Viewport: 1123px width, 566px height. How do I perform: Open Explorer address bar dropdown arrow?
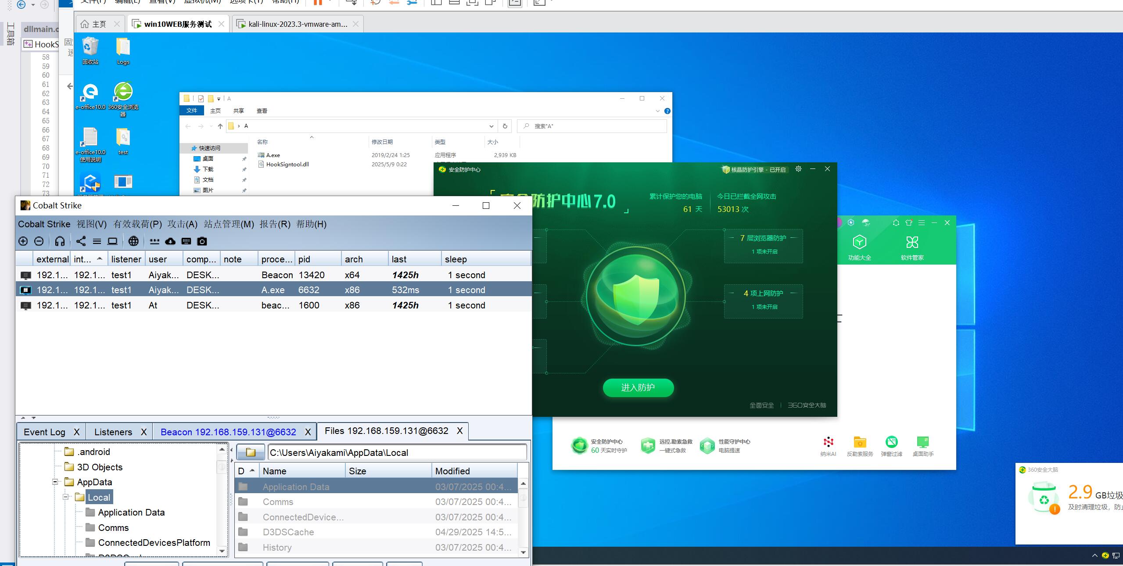click(x=491, y=126)
